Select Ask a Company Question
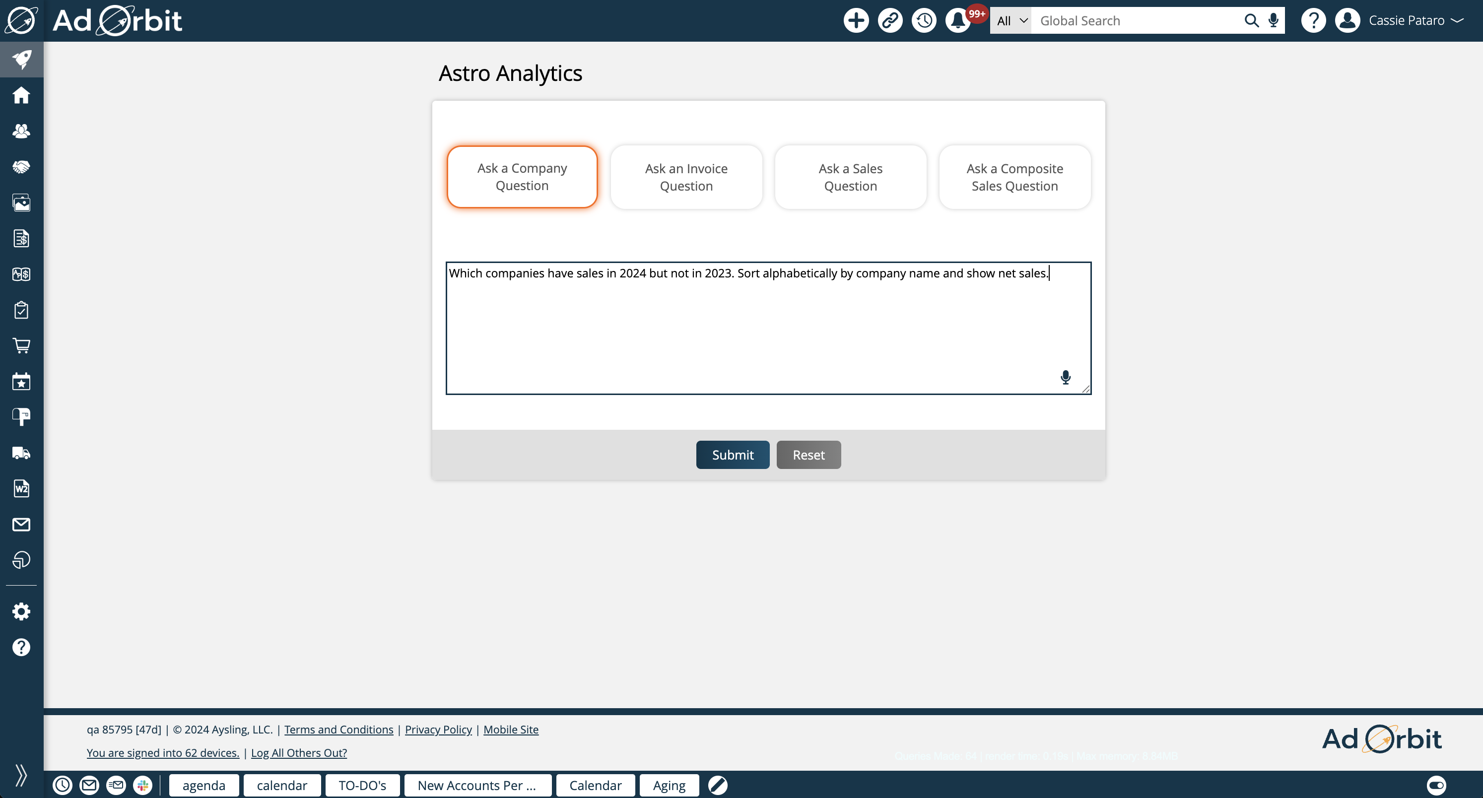This screenshot has width=1483, height=798. [x=522, y=177]
